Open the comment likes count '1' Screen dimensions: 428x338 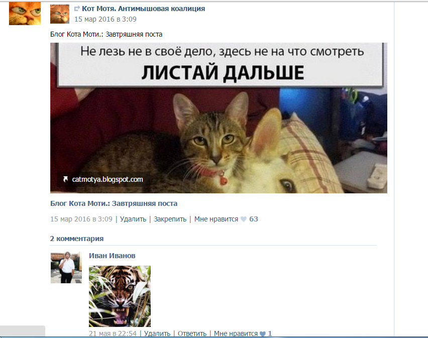(269, 333)
